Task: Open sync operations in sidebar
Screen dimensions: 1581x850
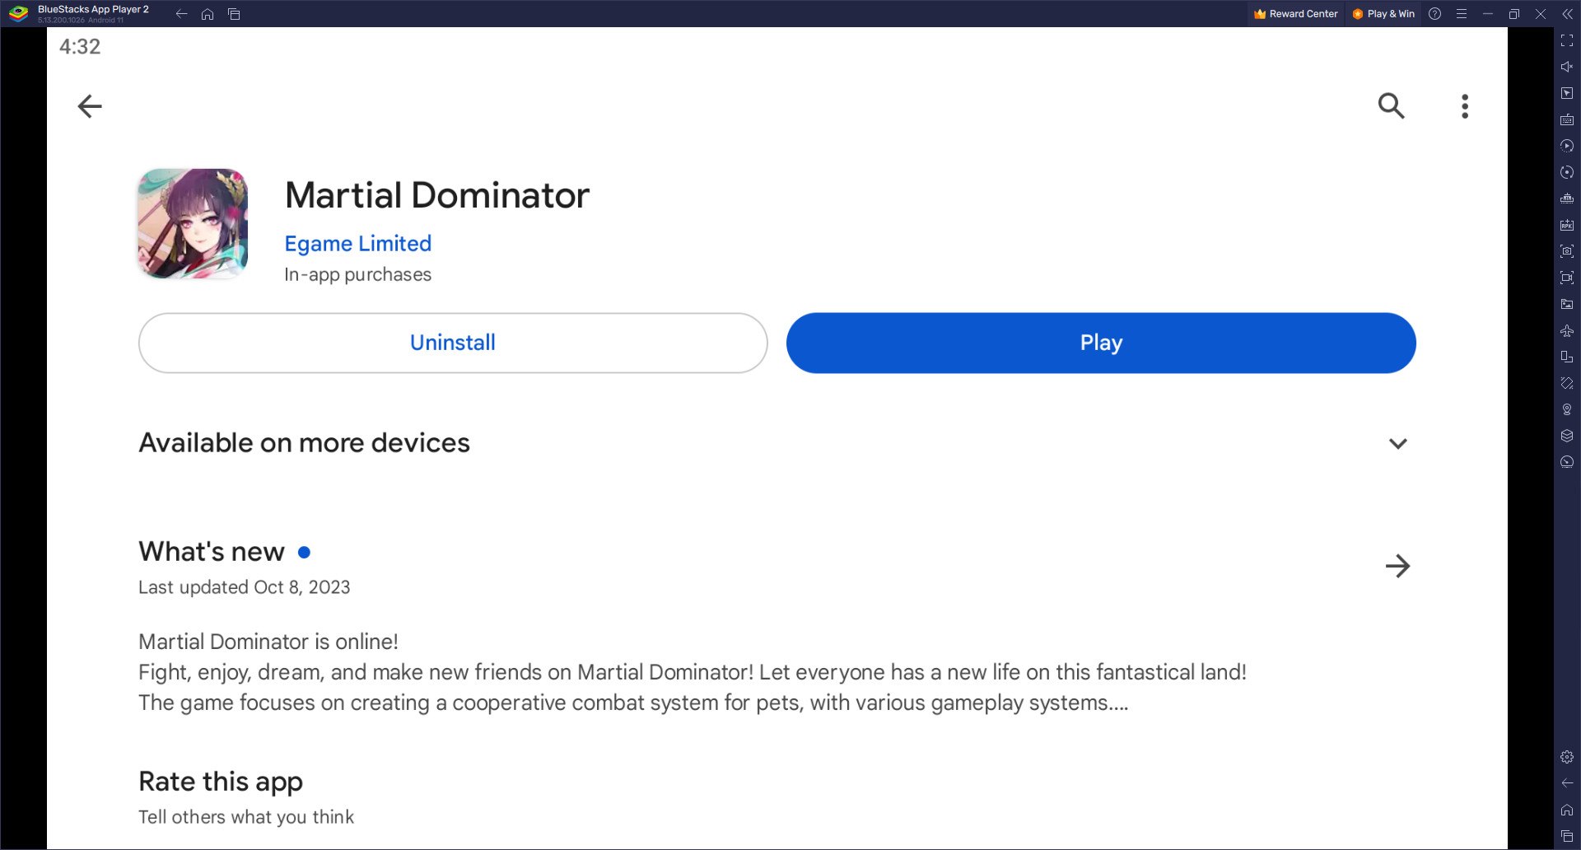Action: click(x=1567, y=172)
